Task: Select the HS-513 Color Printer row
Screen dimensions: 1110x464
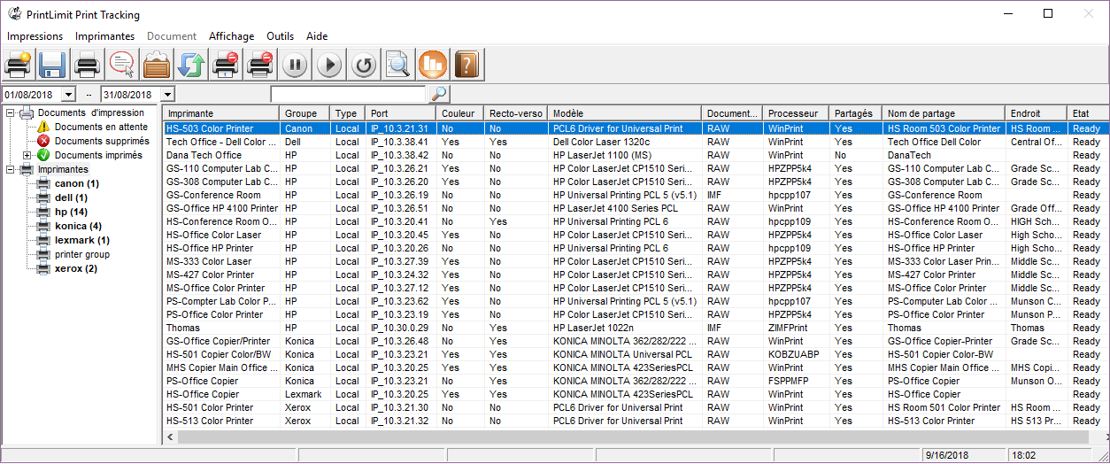Action: click(x=635, y=421)
